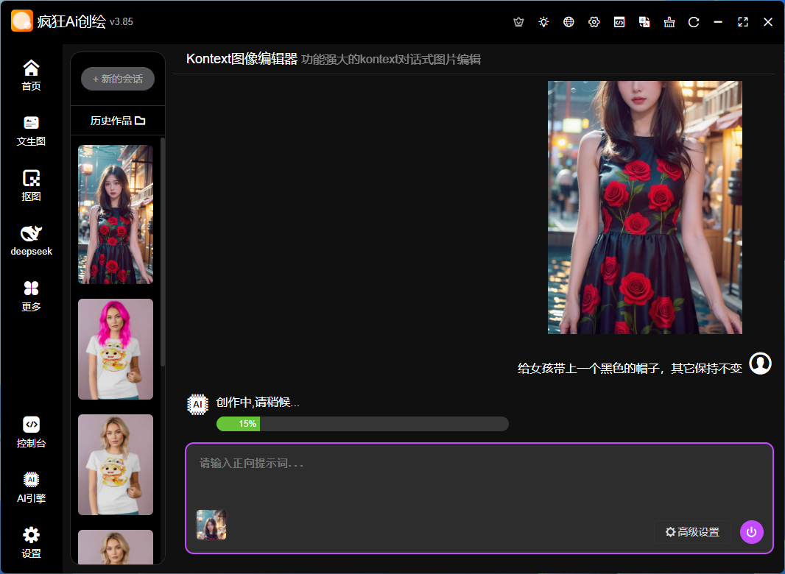Screen dimensions: 785x574
Task: Click the crown VIP icon in title bar
Action: click(x=518, y=22)
